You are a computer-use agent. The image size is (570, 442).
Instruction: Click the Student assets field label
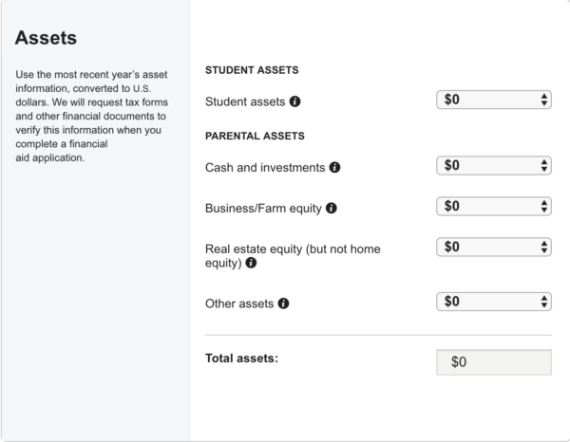point(245,101)
